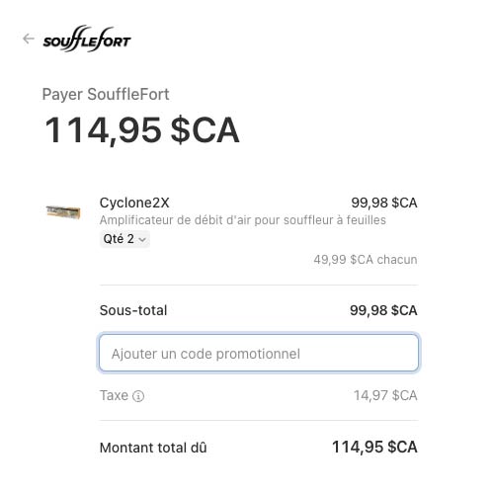Open the Taxe information icon

(138, 396)
